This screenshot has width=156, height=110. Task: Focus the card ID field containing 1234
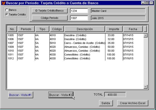click(79, 11)
